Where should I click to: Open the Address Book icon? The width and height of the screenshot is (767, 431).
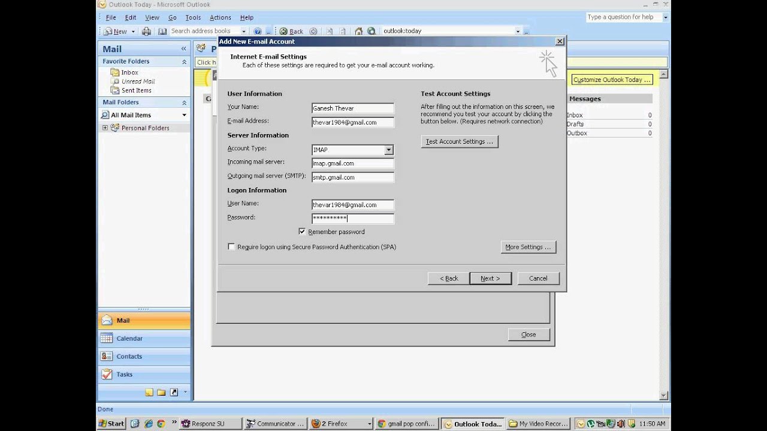tap(162, 31)
